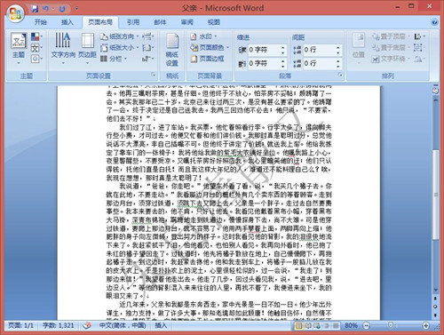444x335 pixels.
Task: Switch to Web Layout view icon
Action: (317, 326)
